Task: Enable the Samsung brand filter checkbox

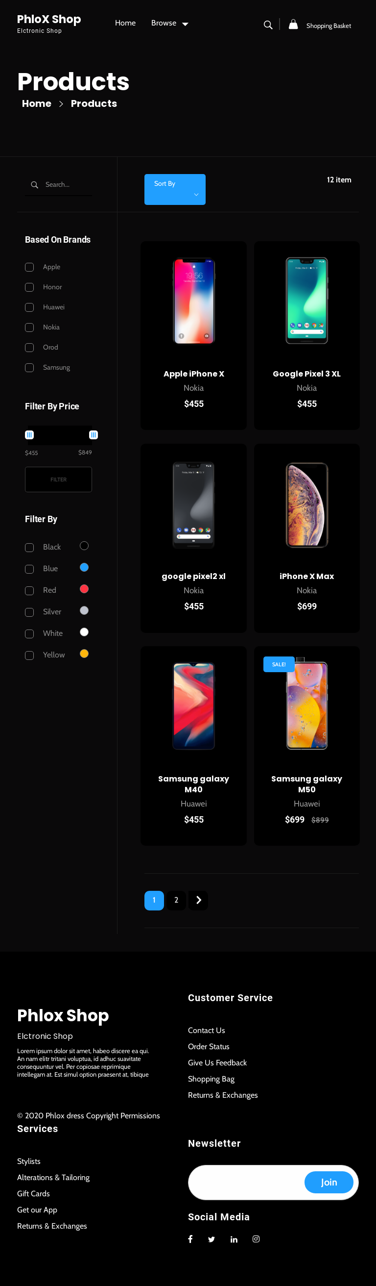Action: click(x=29, y=367)
